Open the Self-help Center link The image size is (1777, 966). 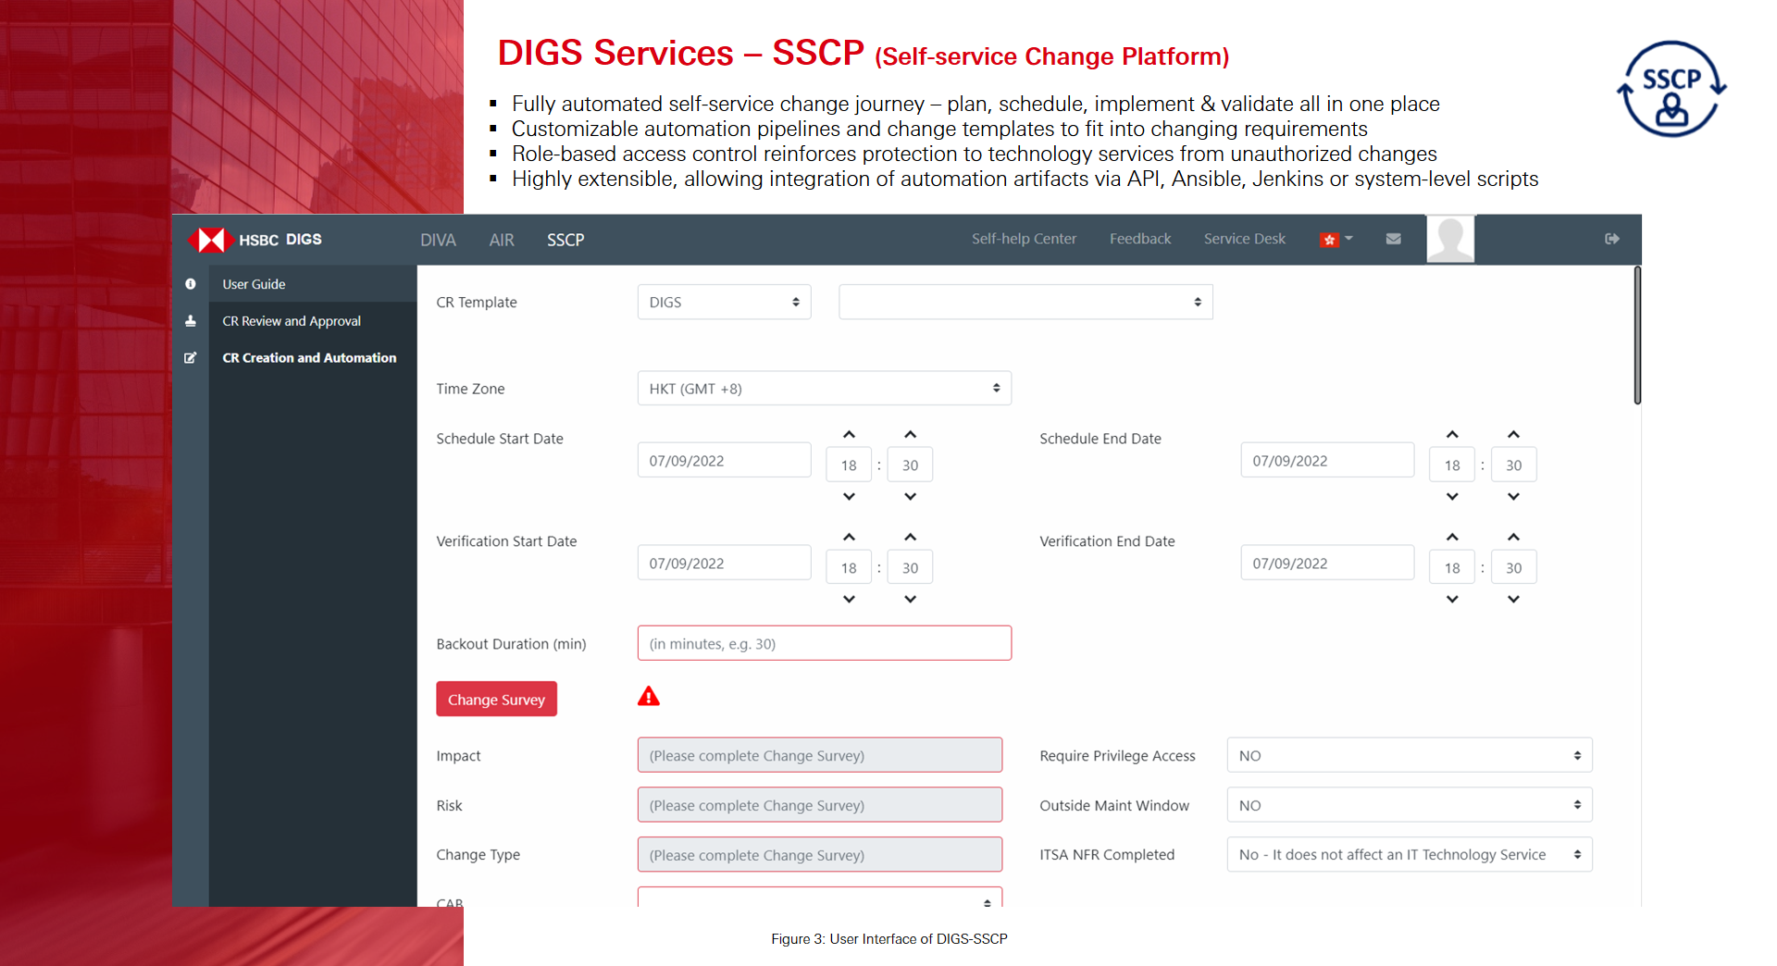point(1024,239)
